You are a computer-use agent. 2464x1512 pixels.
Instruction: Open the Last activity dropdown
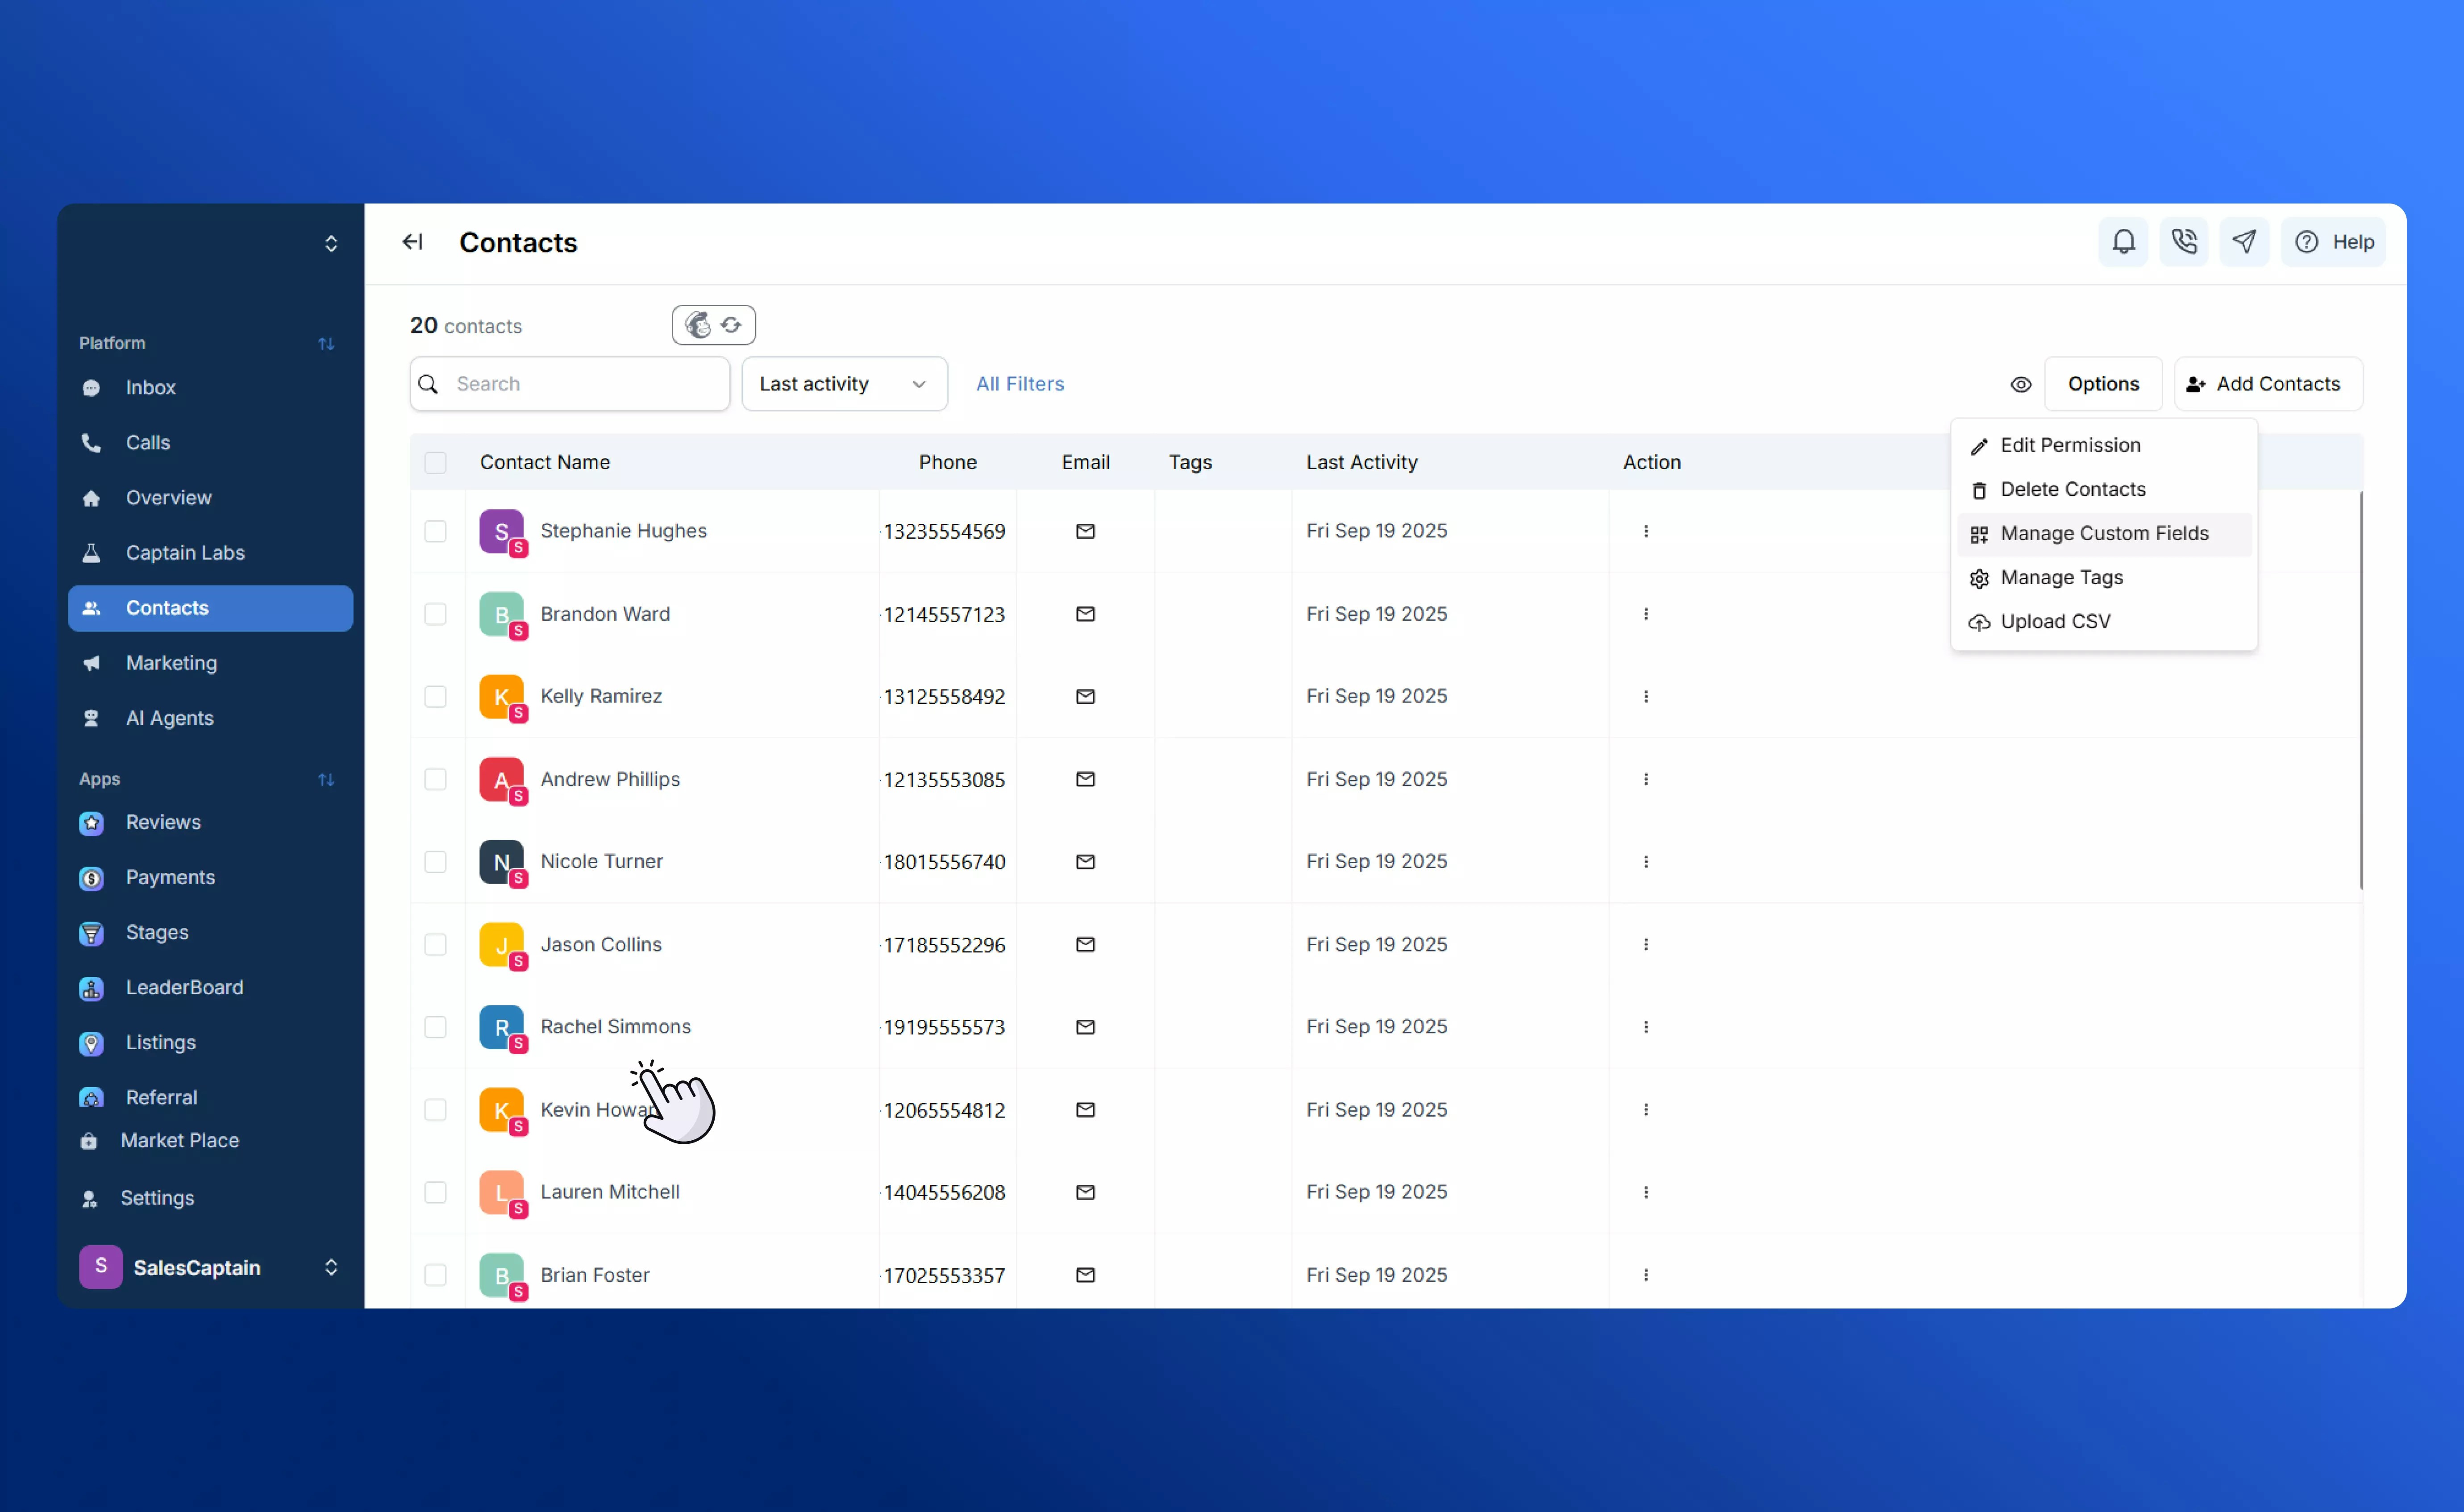(843, 384)
